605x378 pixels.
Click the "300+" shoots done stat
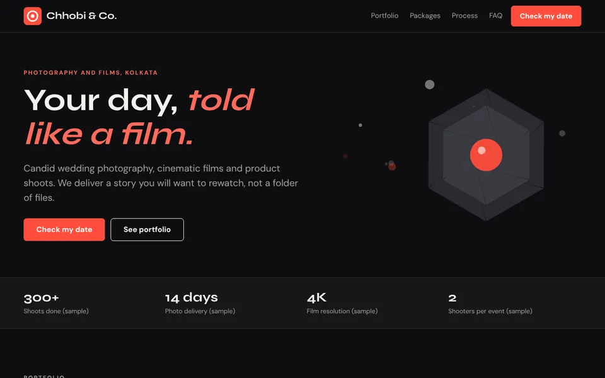coord(42,298)
